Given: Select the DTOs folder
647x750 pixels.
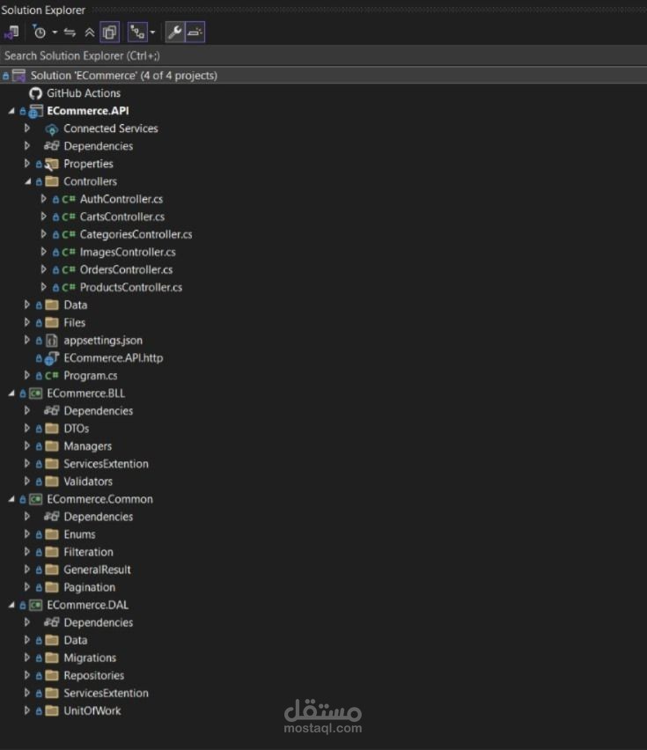Looking at the screenshot, I should pos(76,429).
